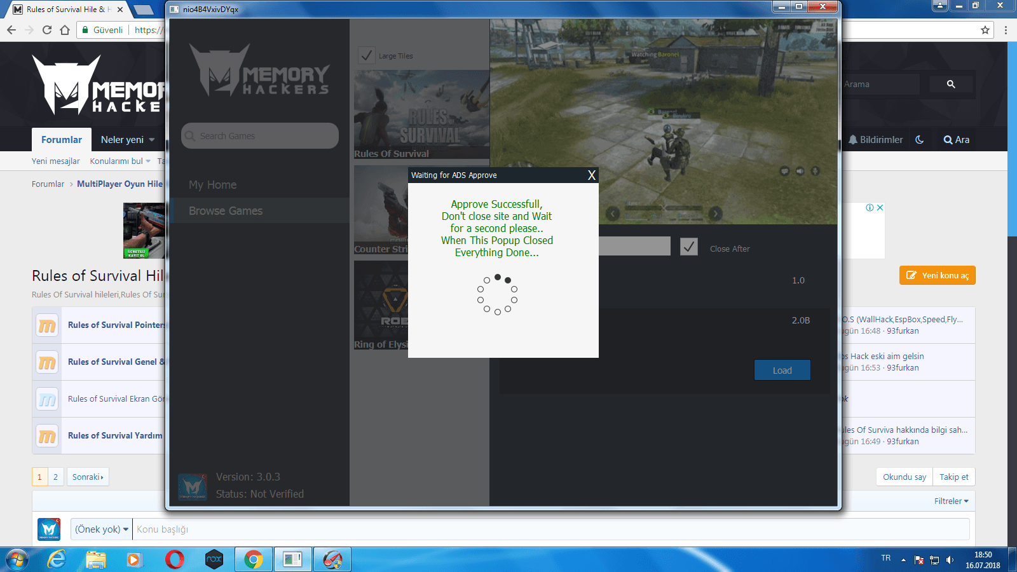Screen dimensions: 1017x572
Task: Click the Sonraki next page button
Action: [88, 477]
